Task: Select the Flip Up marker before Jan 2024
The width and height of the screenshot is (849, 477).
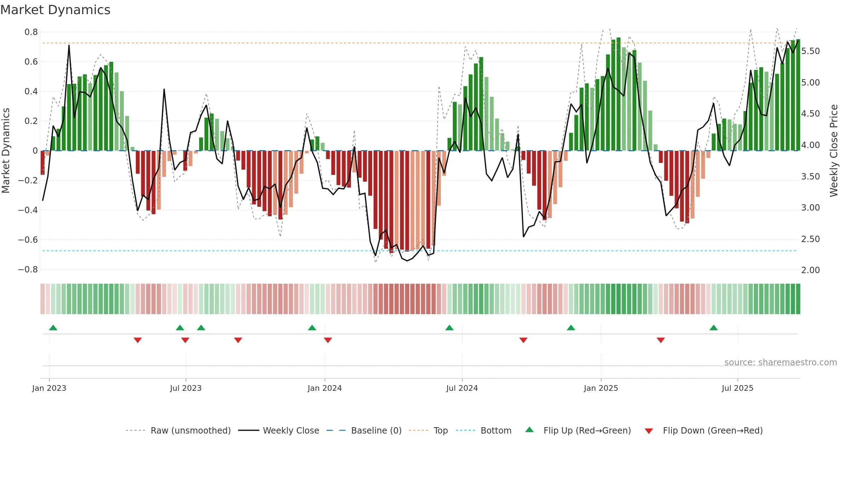Action: click(x=312, y=328)
